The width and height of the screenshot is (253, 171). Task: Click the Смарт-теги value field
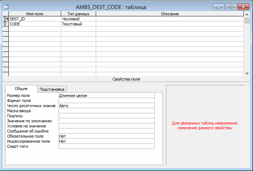coord(107,146)
